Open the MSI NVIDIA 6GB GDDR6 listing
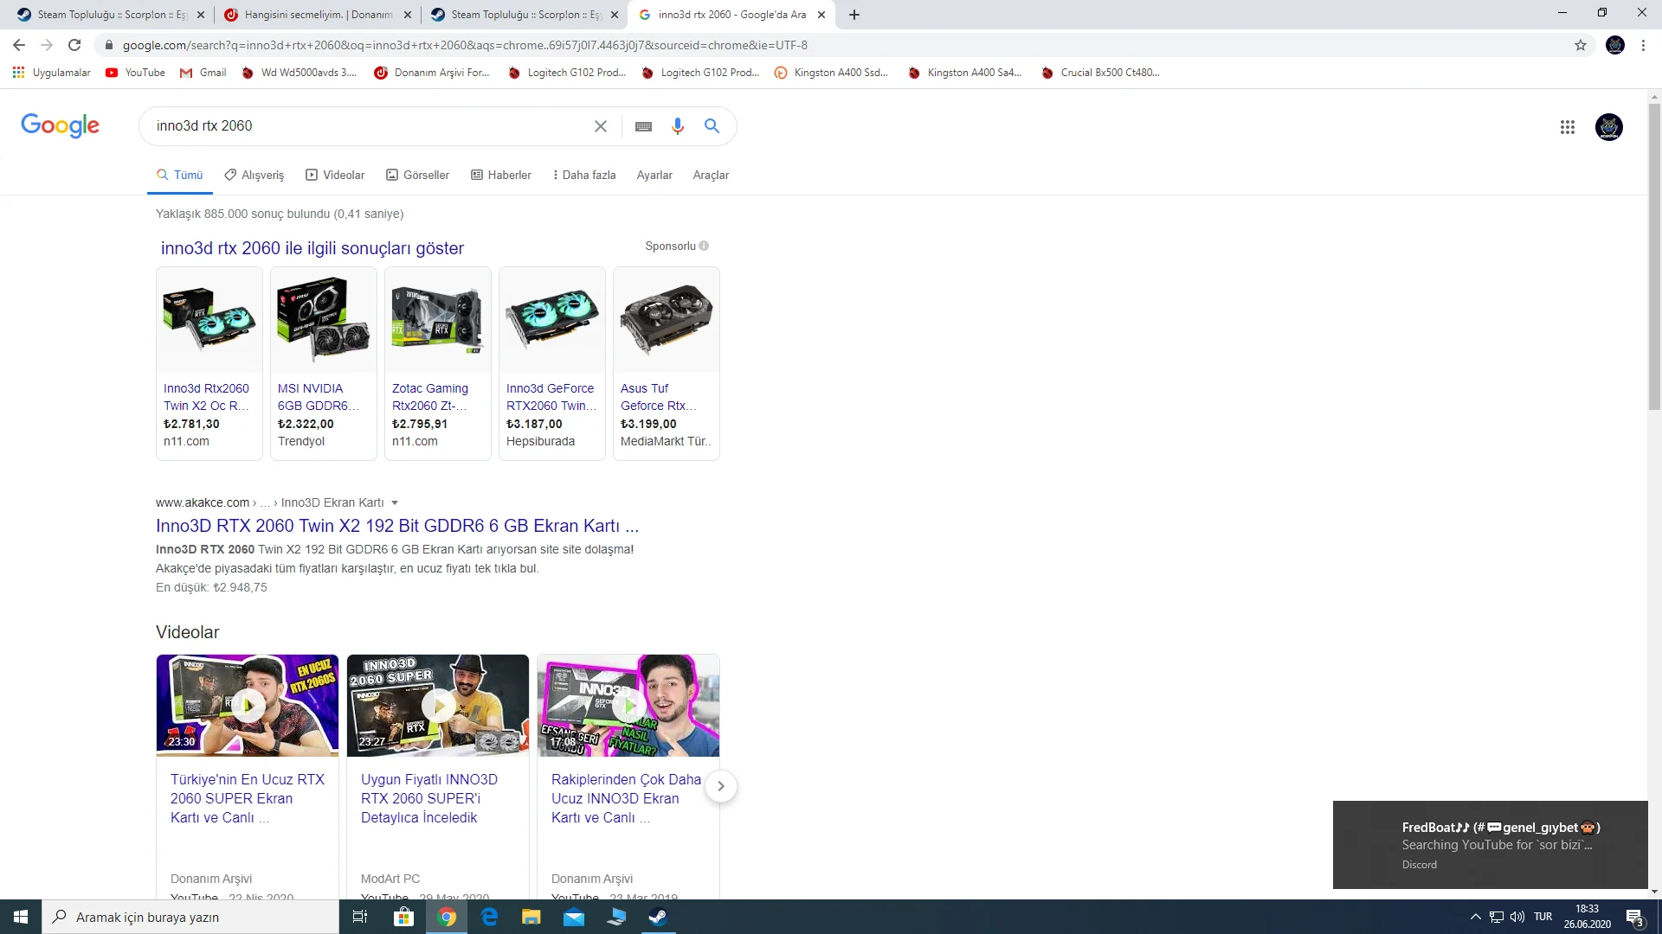Screen dimensions: 1662x934 pos(324,363)
